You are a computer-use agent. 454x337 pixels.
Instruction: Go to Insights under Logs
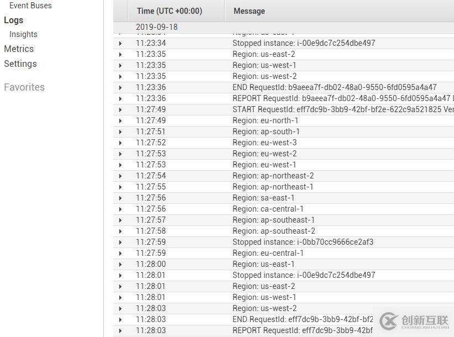click(x=23, y=34)
